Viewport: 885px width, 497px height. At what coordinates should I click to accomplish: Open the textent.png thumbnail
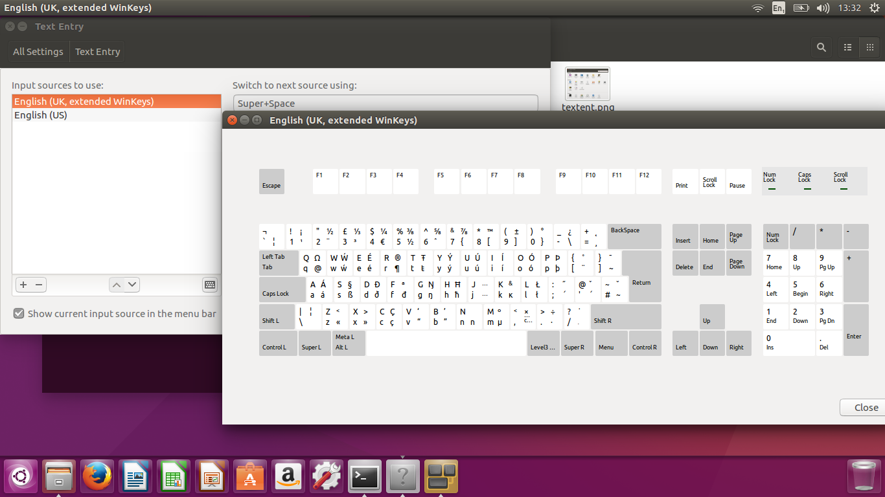click(588, 84)
